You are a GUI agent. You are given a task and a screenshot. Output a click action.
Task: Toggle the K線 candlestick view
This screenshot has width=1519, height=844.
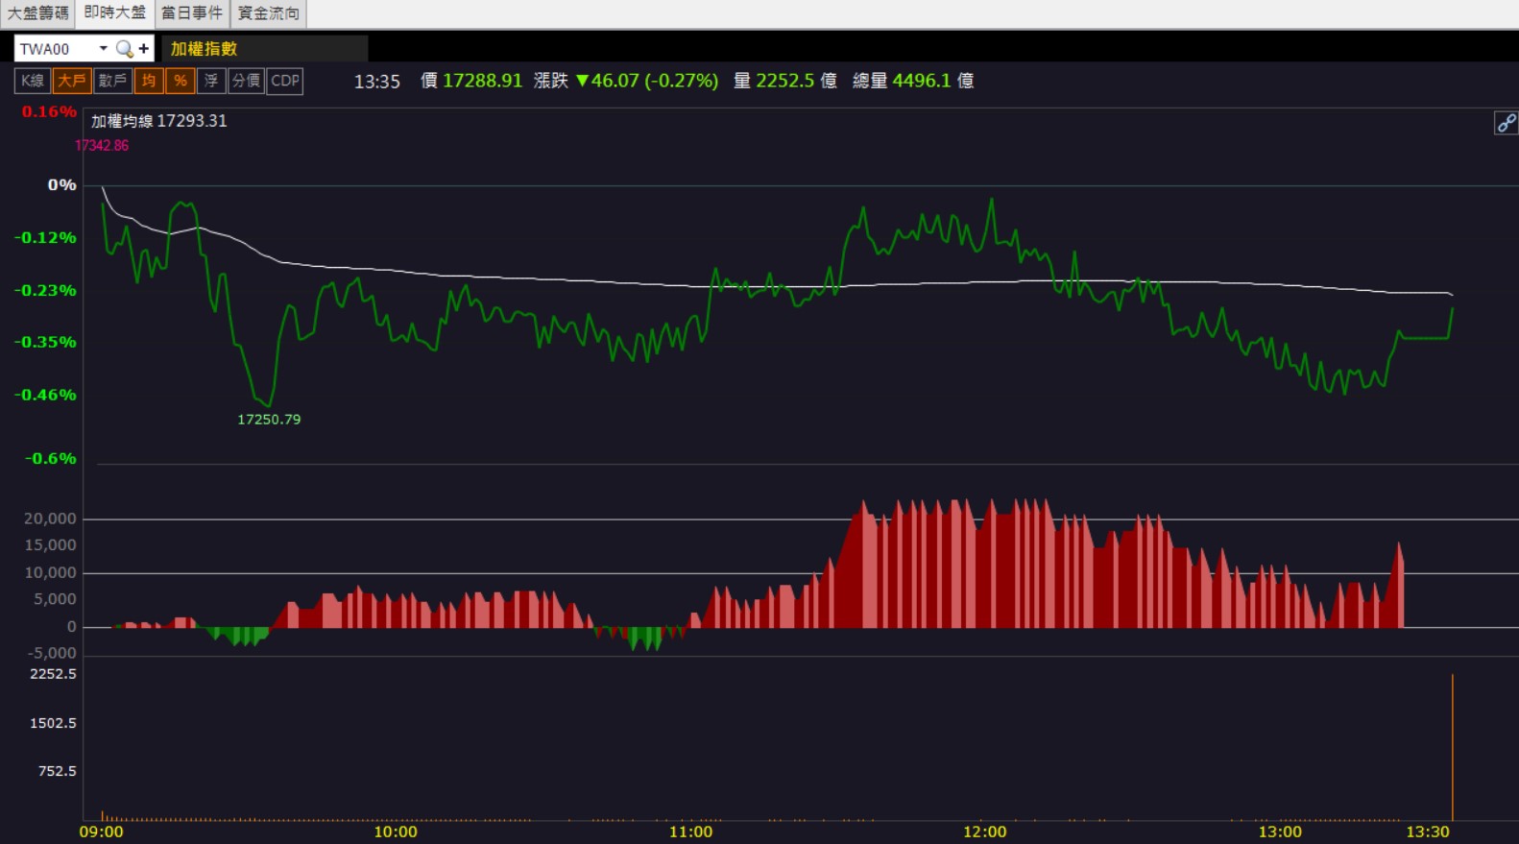[x=33, y=81]
